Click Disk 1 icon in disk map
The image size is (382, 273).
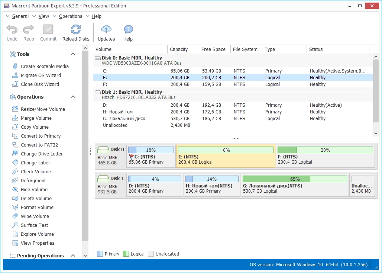click(x=103, y=179)
